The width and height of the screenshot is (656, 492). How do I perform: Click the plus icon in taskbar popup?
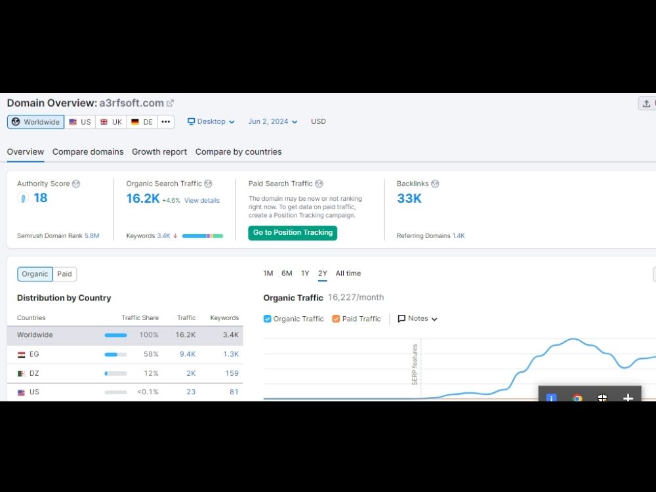pyautogui.click(x=628, y=398)
